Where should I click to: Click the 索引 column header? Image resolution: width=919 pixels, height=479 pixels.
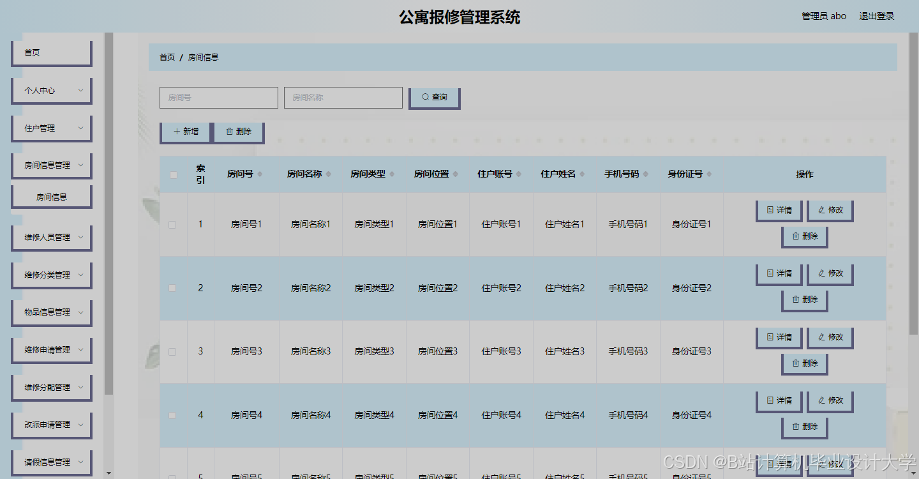tap(200, 174)
